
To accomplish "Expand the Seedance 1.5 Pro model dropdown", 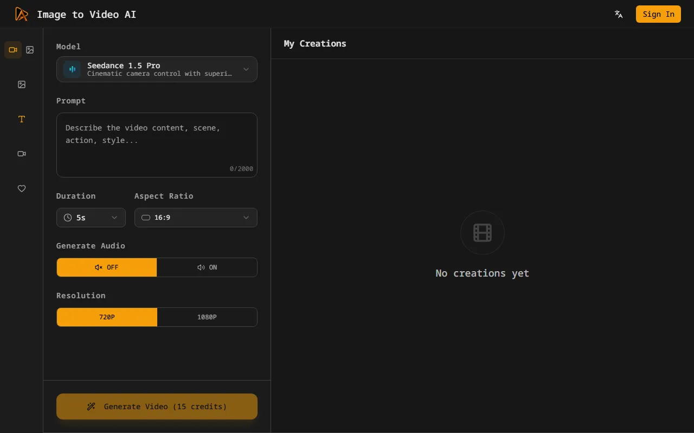I will click(157, 69).
